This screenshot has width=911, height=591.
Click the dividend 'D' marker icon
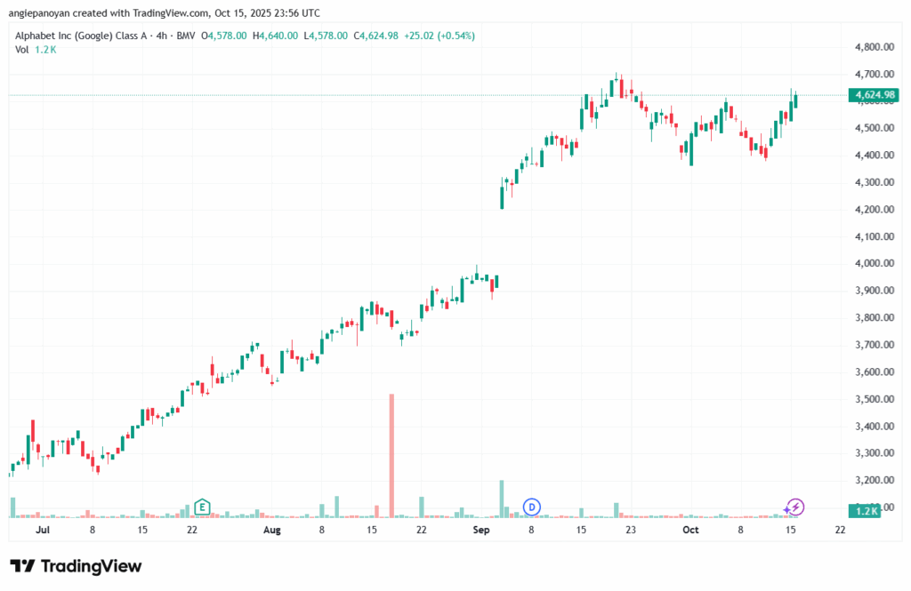tap(531, 507)
